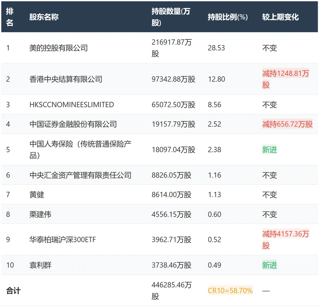
Task: Click the 持股比例(%) column header
Action: pos(228,17)
